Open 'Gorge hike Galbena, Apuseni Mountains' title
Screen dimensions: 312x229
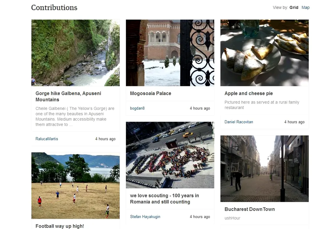tap(68, 97)
